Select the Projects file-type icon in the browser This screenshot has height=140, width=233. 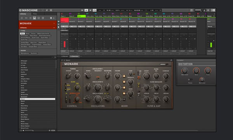[22, 18]
